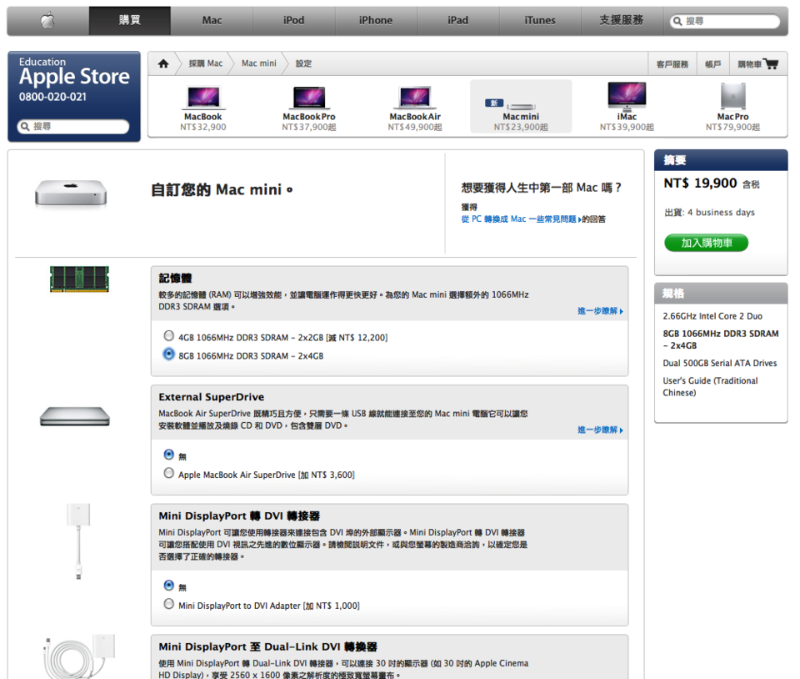Click the Education Apple Store search box
Image resolution: width=800 pixels, height=679 pixels.
(x=73, y=126)
